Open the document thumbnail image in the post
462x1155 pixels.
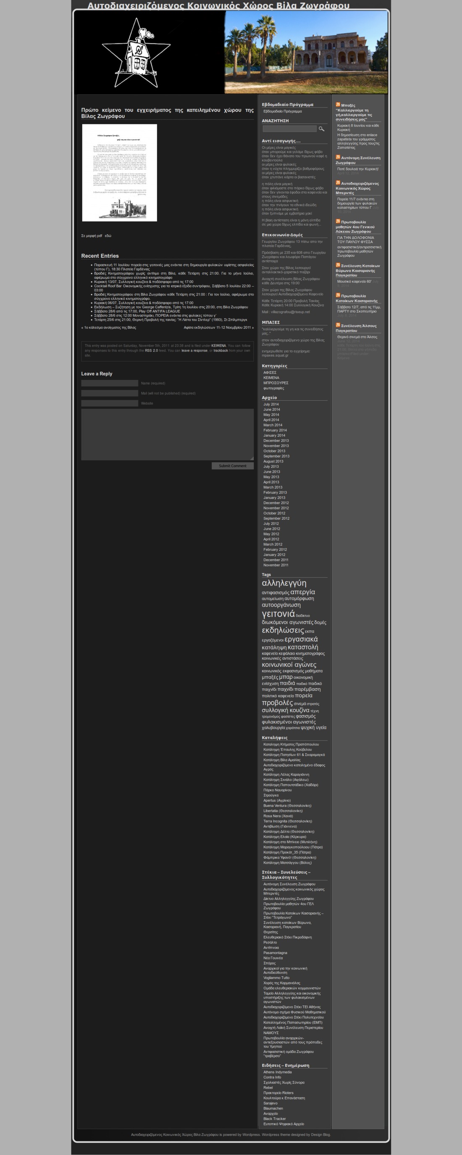[x=120, y=173]
